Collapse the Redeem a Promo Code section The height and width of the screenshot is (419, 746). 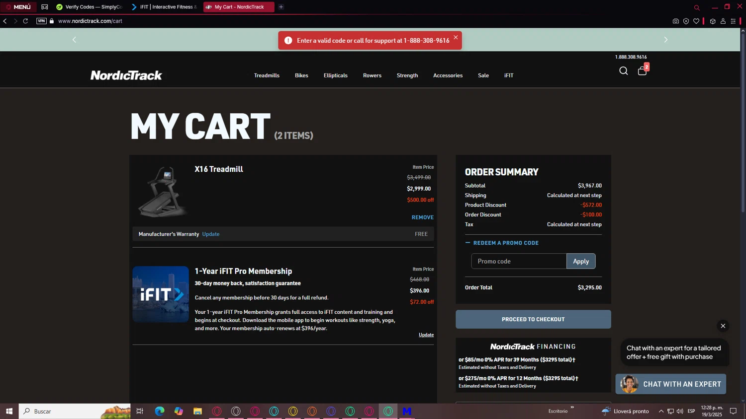pos(502,243)
